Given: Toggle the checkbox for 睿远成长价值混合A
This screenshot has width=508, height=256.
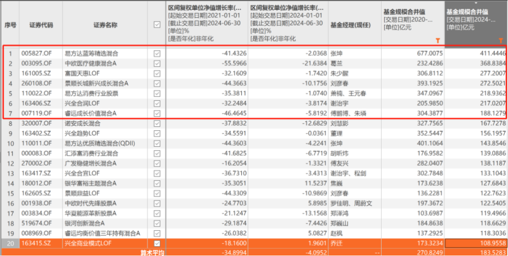Looking at the screenshot, I should [x=157, y=114].
